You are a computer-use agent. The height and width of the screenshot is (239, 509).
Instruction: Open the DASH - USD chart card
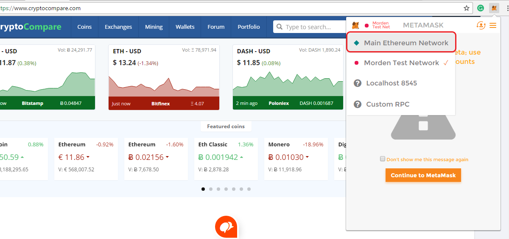point(288,77)
